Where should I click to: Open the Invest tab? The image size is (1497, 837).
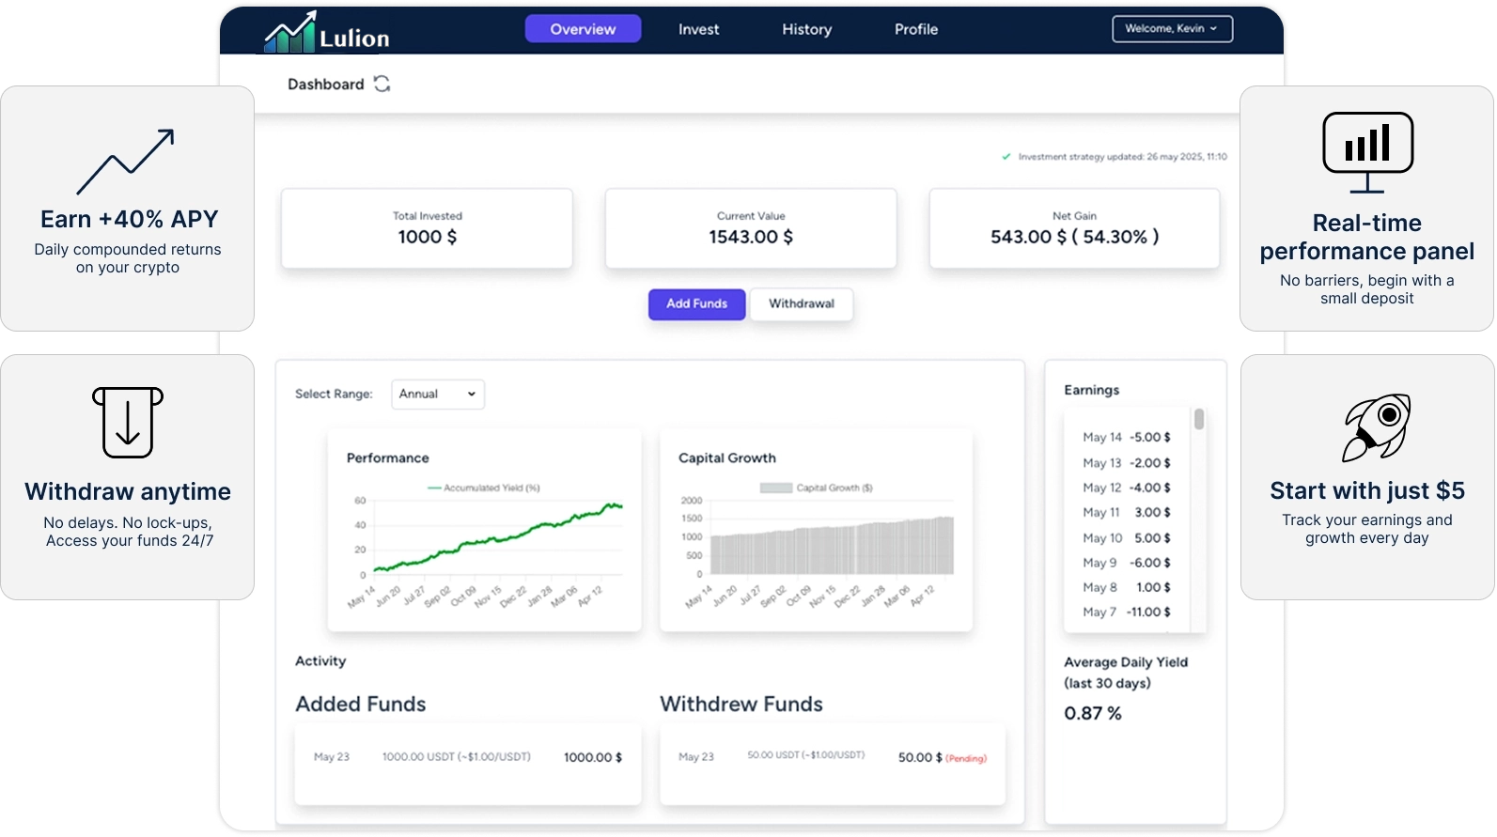pyautogui.click(x=698, y=29)
